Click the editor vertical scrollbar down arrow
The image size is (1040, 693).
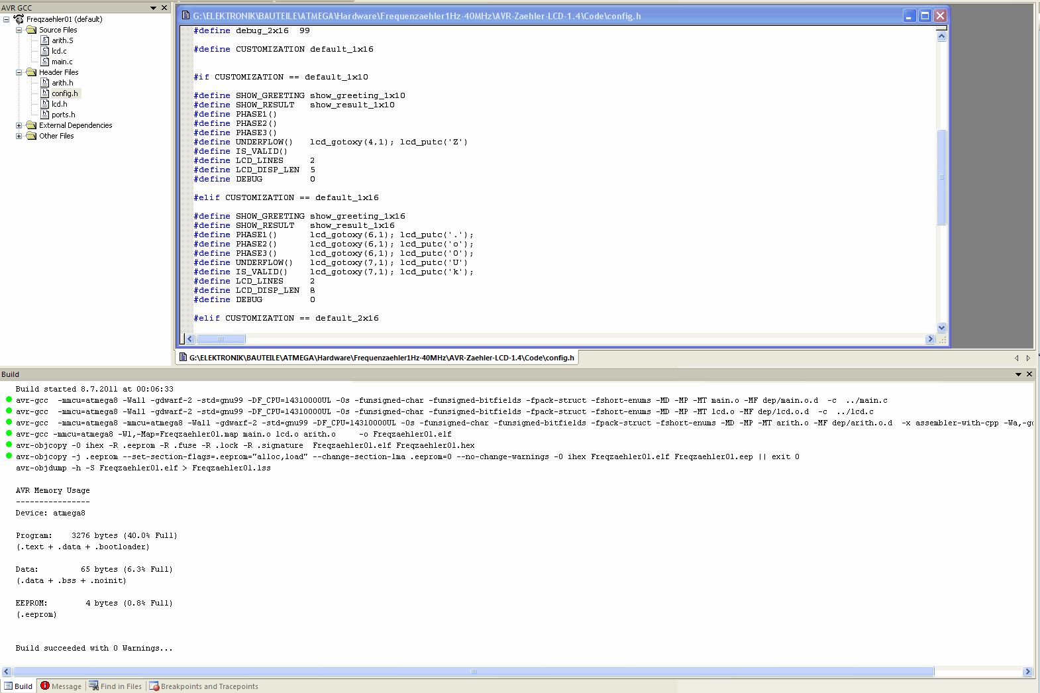(942, 327)
